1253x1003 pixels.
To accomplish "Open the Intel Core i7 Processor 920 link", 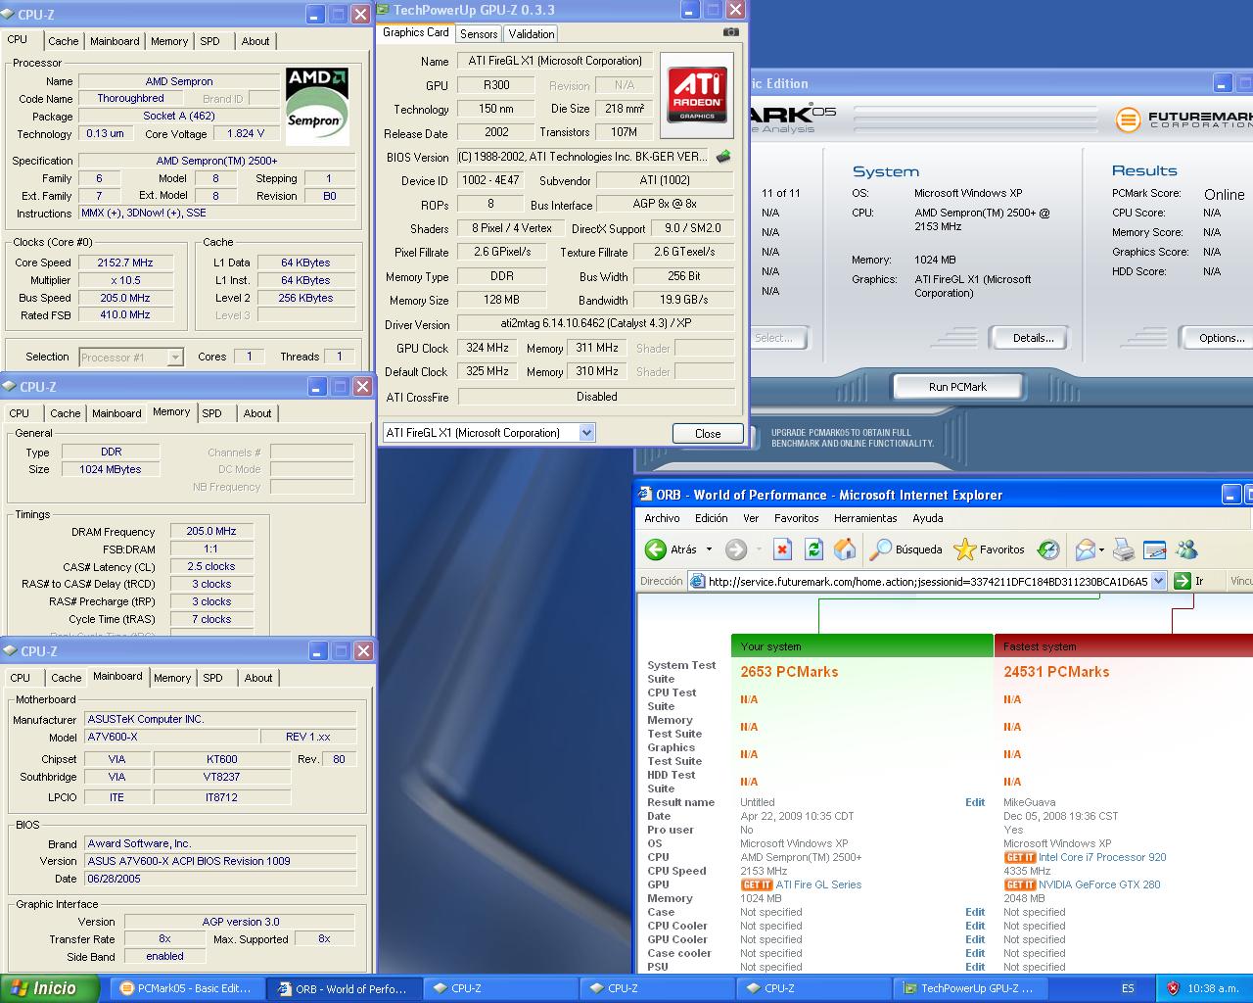I will [1102, 857].
